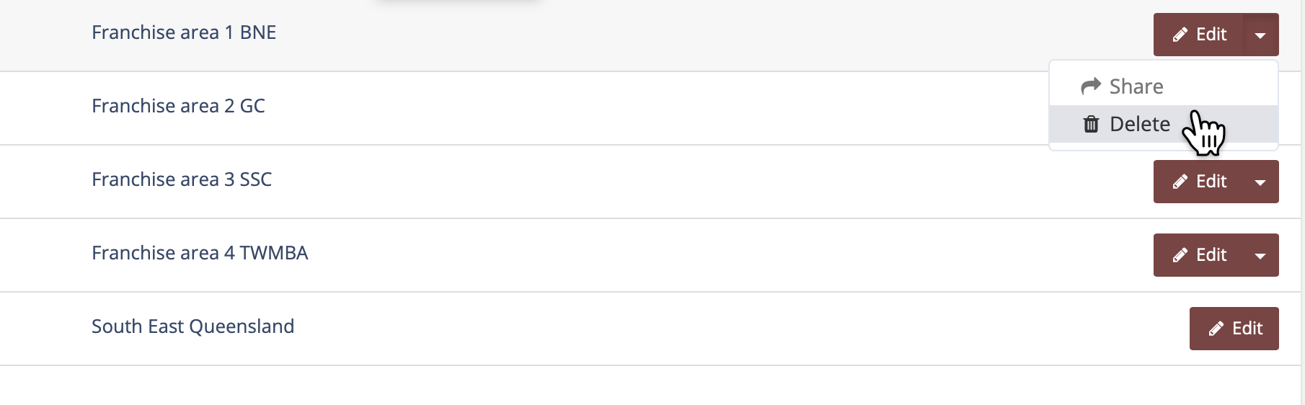Expand the dropdown arrow for Franchise area 3 SSC
This screenshot has height=405, width=1305.
1260,182
